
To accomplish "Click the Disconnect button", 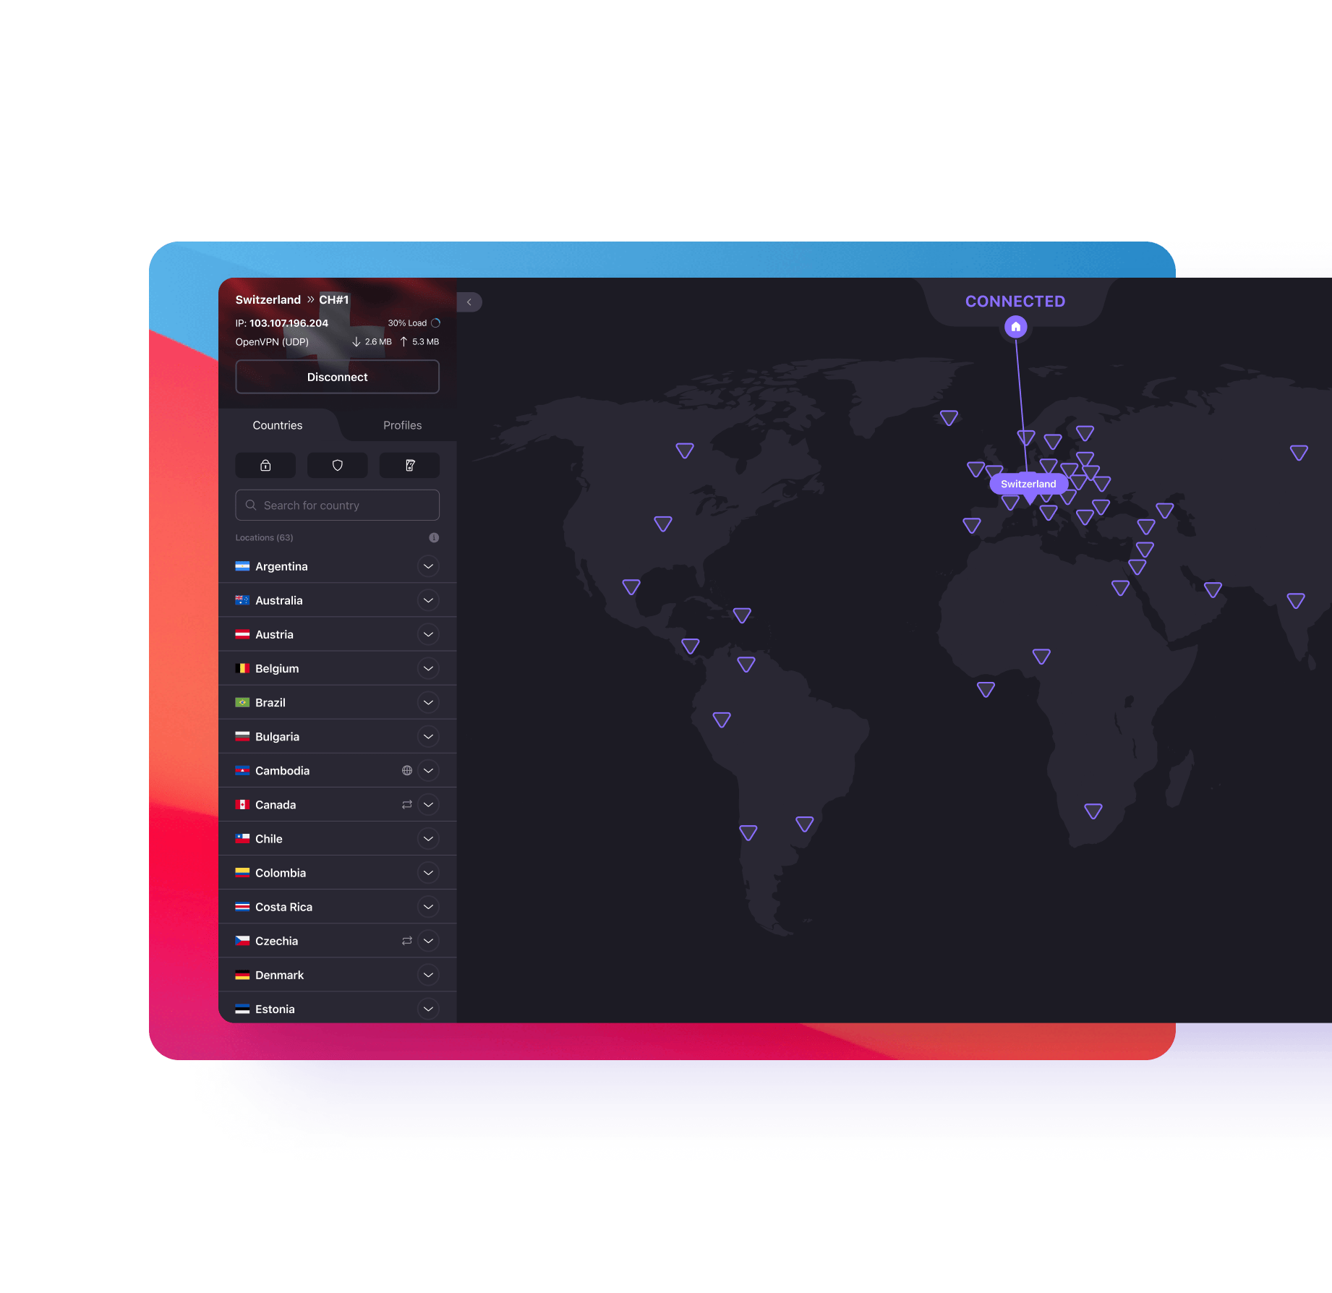I will pos(337,376).
